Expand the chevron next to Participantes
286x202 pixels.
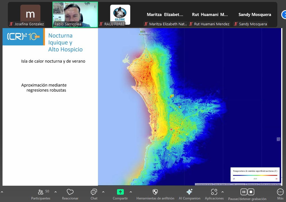[56, 192]
